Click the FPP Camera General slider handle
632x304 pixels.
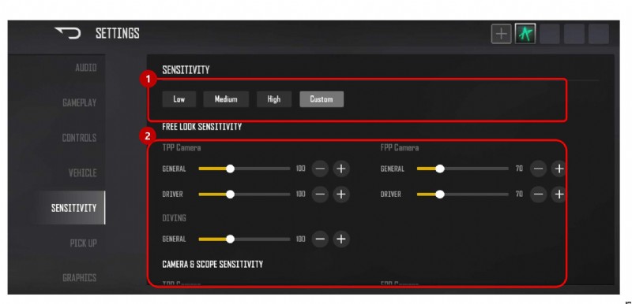[x=440, y=169]
